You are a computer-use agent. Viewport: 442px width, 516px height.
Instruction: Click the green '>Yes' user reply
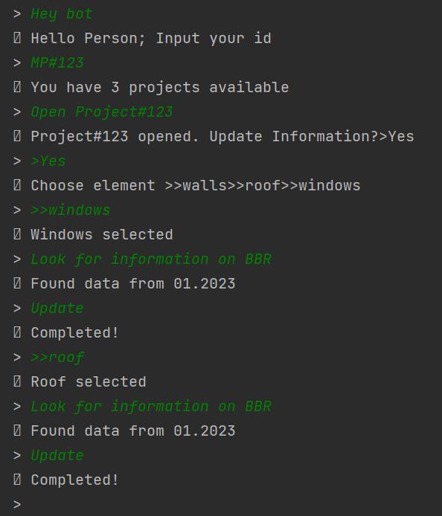pyautogui.click(x=48, y=161)
